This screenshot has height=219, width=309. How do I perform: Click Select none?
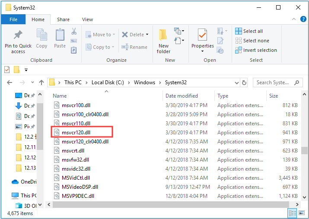[x=252, y=41]
